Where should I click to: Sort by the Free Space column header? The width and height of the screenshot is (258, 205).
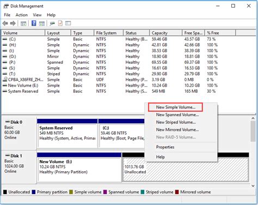pyautogui.click(x=193, y=33)
